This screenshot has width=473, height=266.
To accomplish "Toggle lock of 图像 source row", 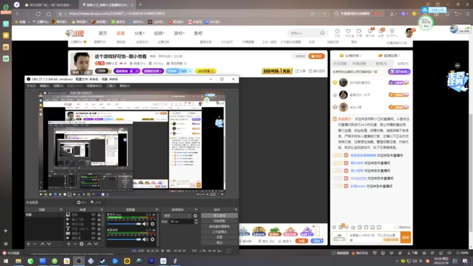I will (x=99, y=215).
